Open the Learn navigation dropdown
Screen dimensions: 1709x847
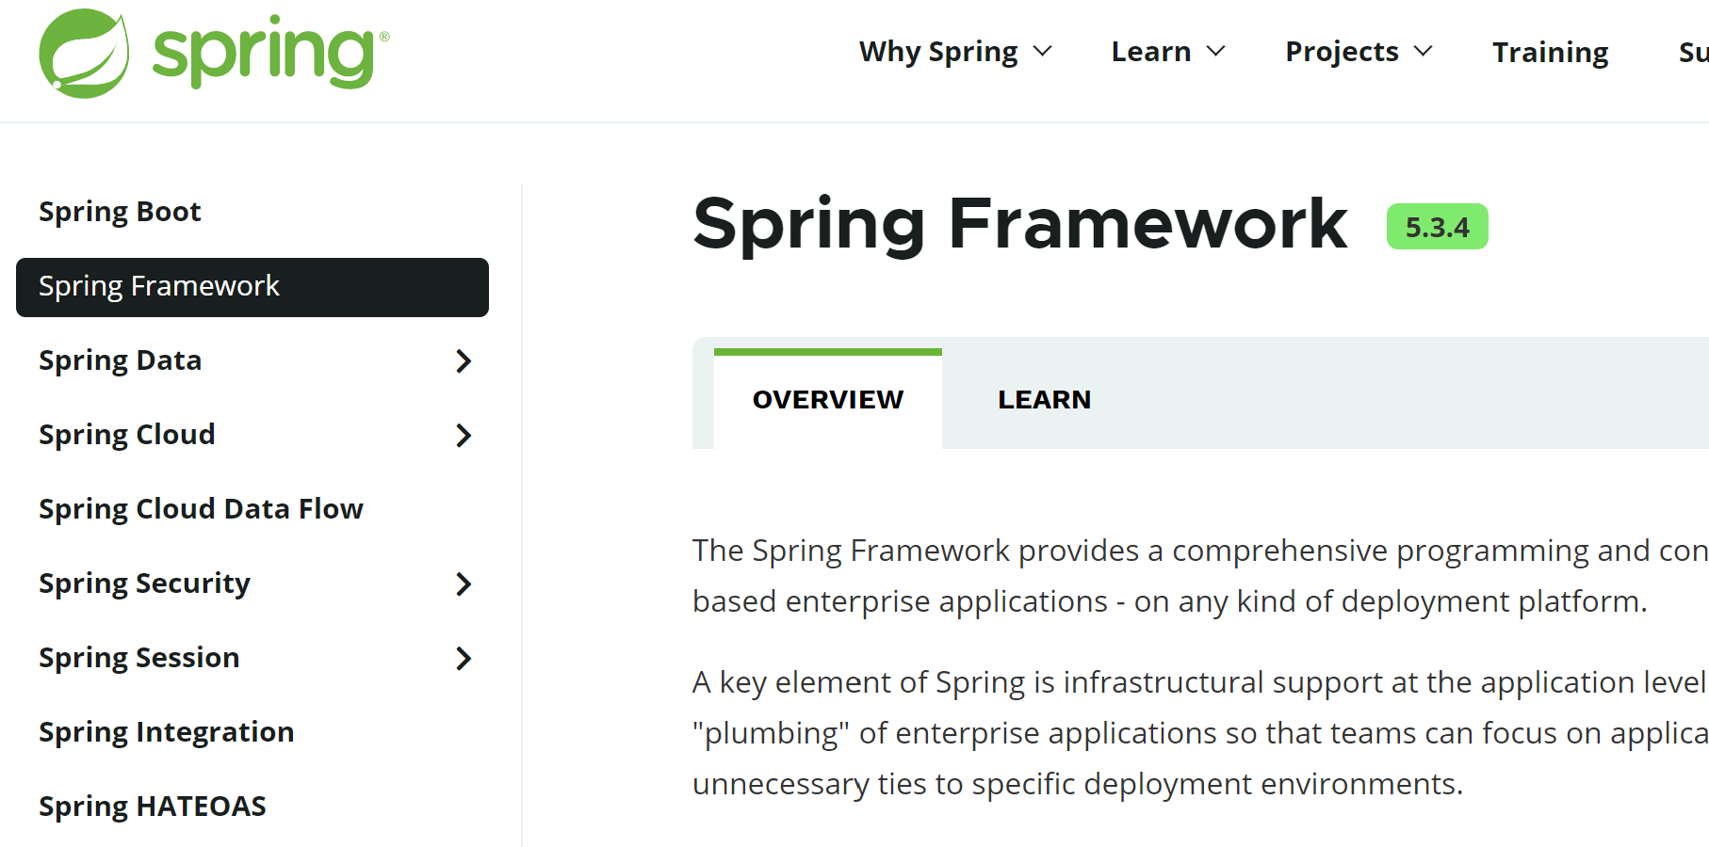point(1166,52)
